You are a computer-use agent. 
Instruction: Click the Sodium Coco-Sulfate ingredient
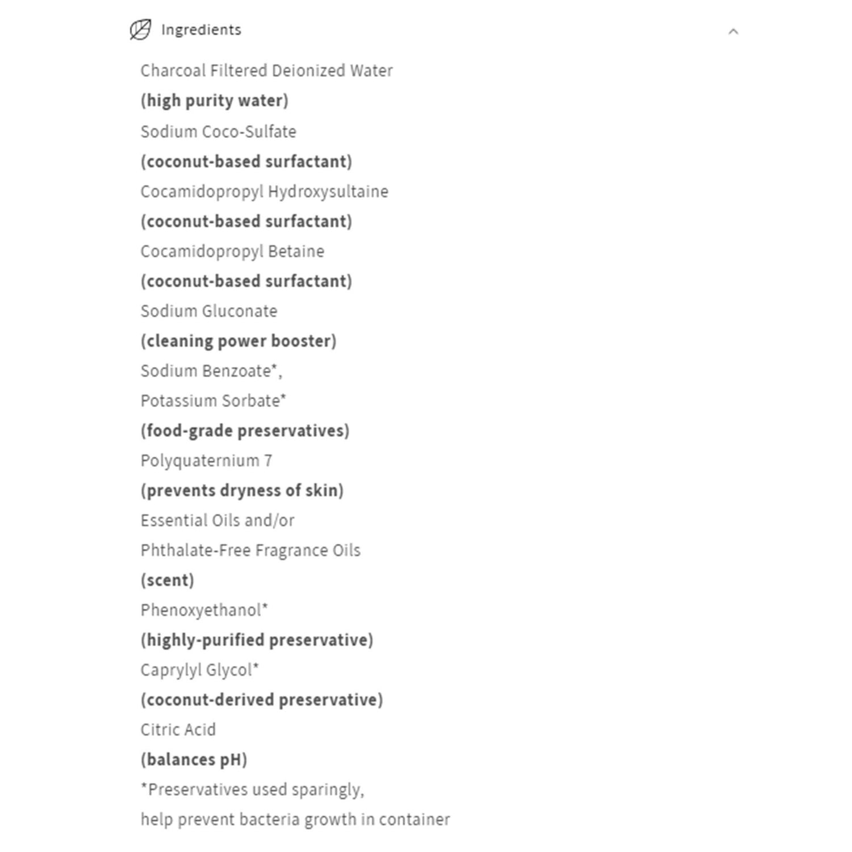click(218, 131)
